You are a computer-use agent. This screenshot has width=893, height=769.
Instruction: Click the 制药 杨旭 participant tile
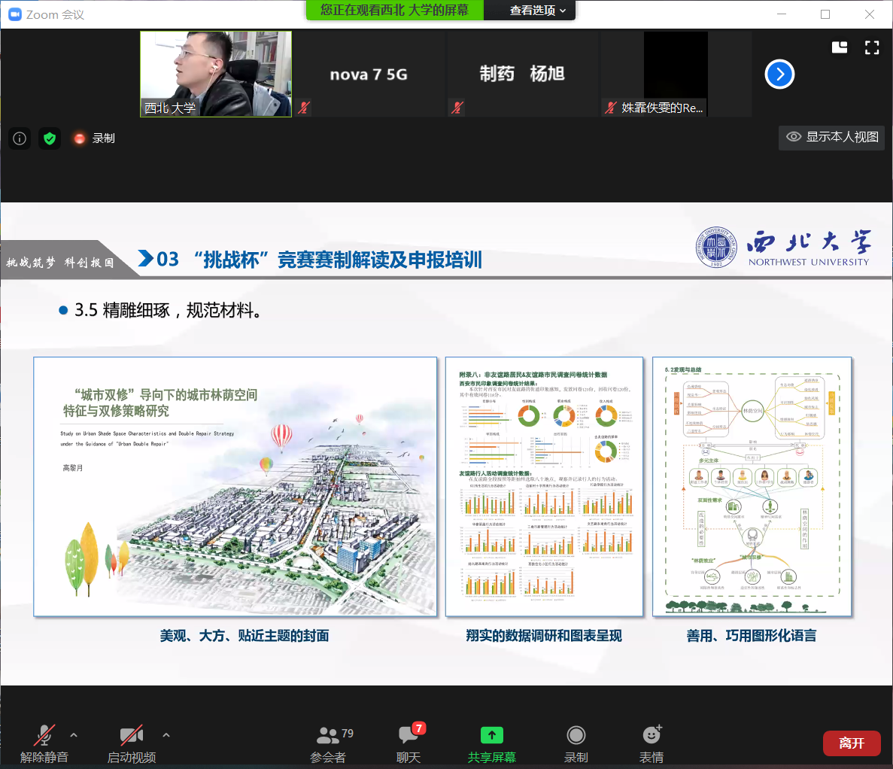tap(522, 74)
